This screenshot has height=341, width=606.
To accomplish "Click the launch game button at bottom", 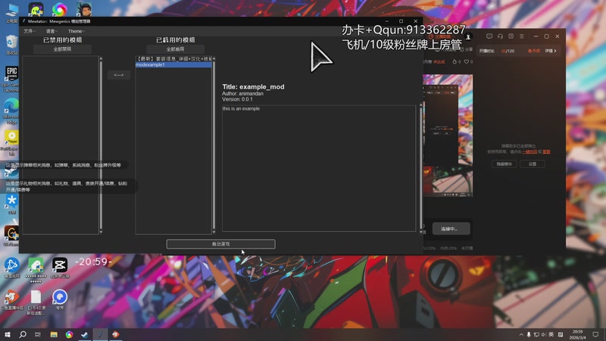I will [x=220, y=244].
